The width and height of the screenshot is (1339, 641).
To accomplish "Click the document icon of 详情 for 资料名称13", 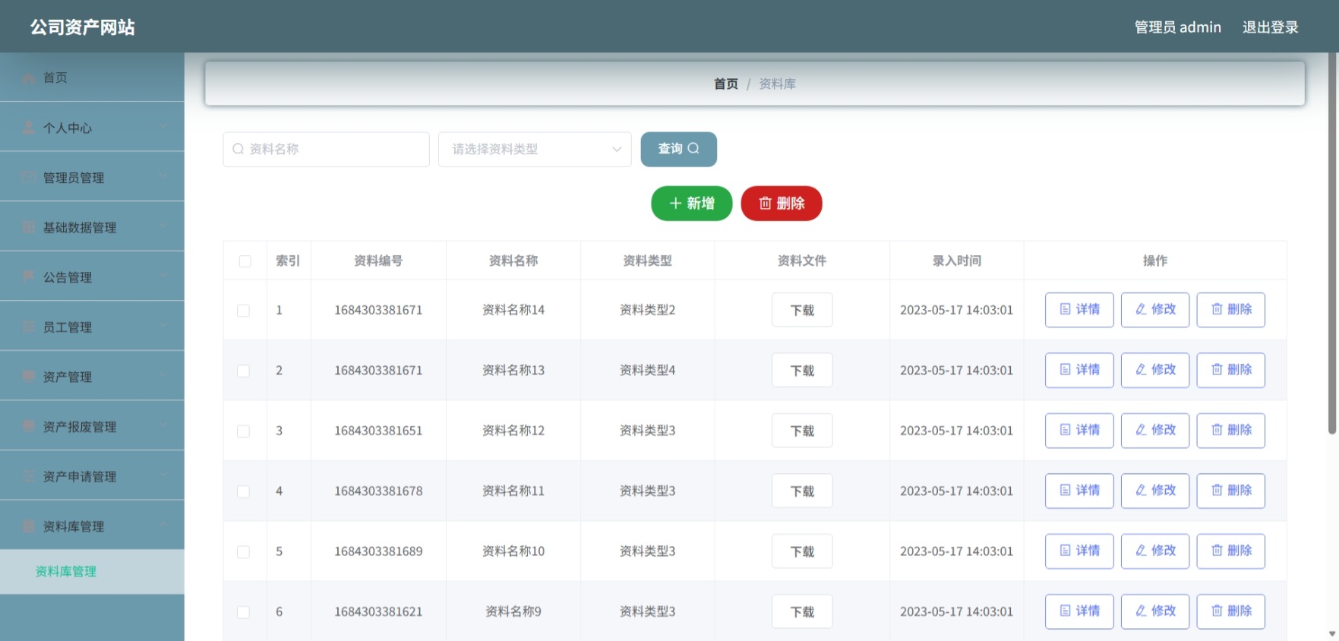I will pos(1065,369).
